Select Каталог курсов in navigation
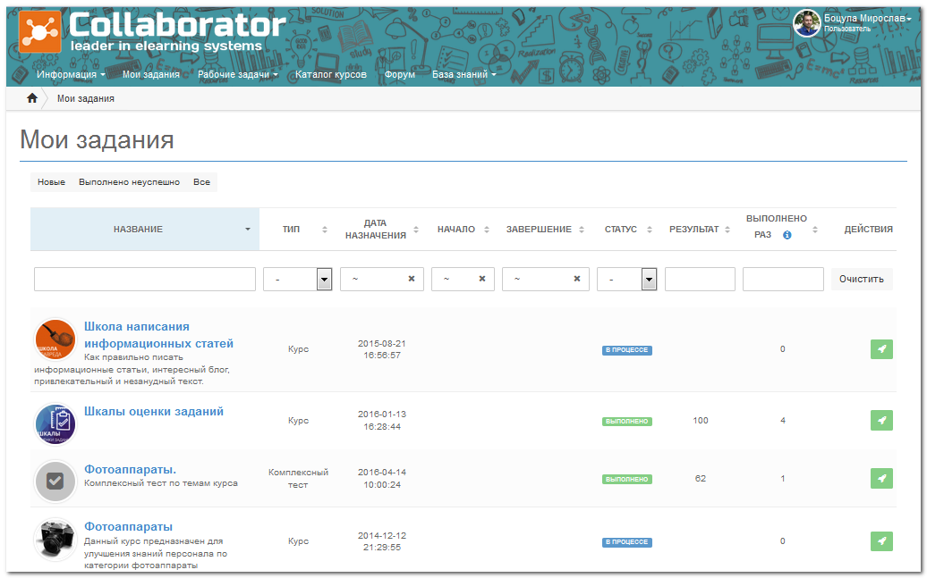927x578 pixels. pos(331,75)
